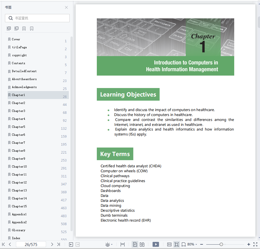Collapse all bookmarks icon

pyautogui.click(x=16, y=29)
